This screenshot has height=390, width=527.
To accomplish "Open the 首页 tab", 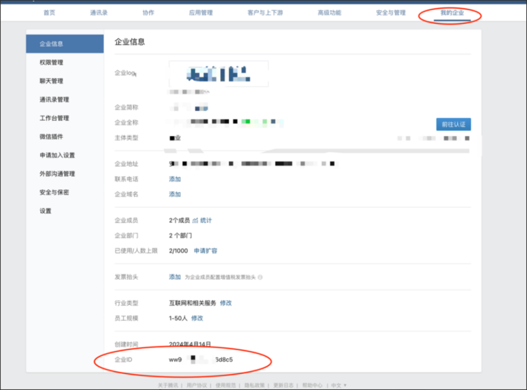I will 50,13.
